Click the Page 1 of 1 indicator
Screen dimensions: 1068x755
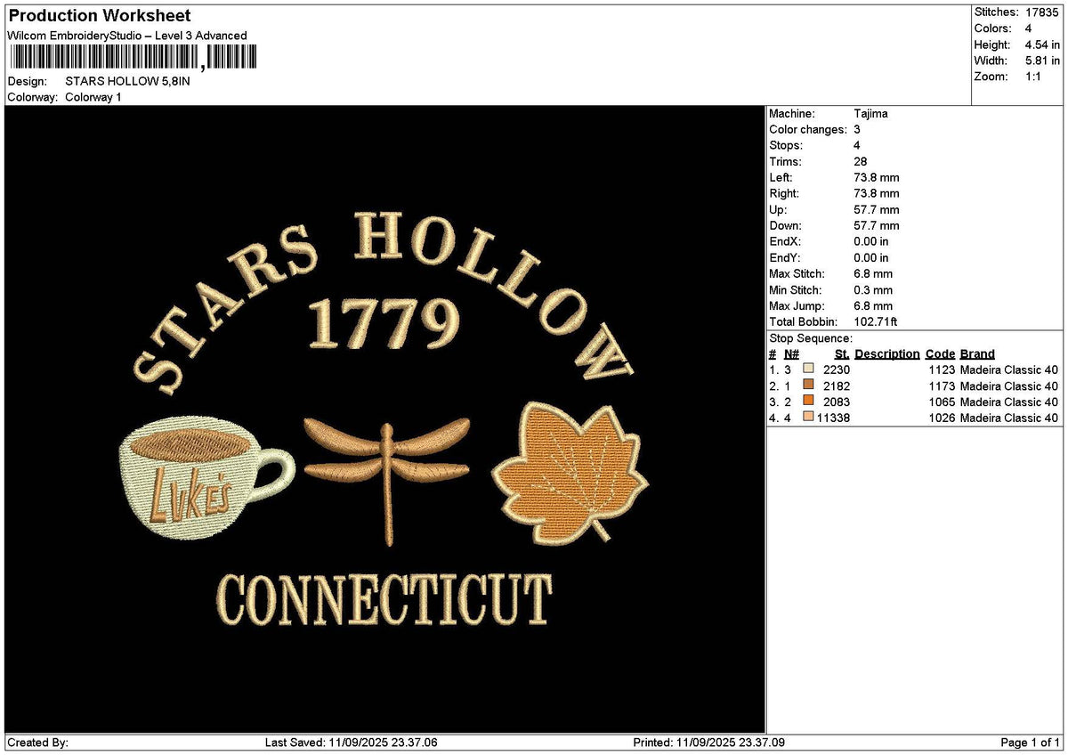click(x=1031, y=743)
